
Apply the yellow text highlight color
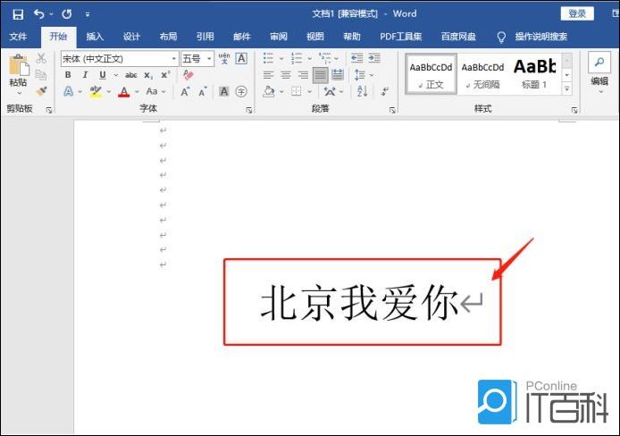96,92
